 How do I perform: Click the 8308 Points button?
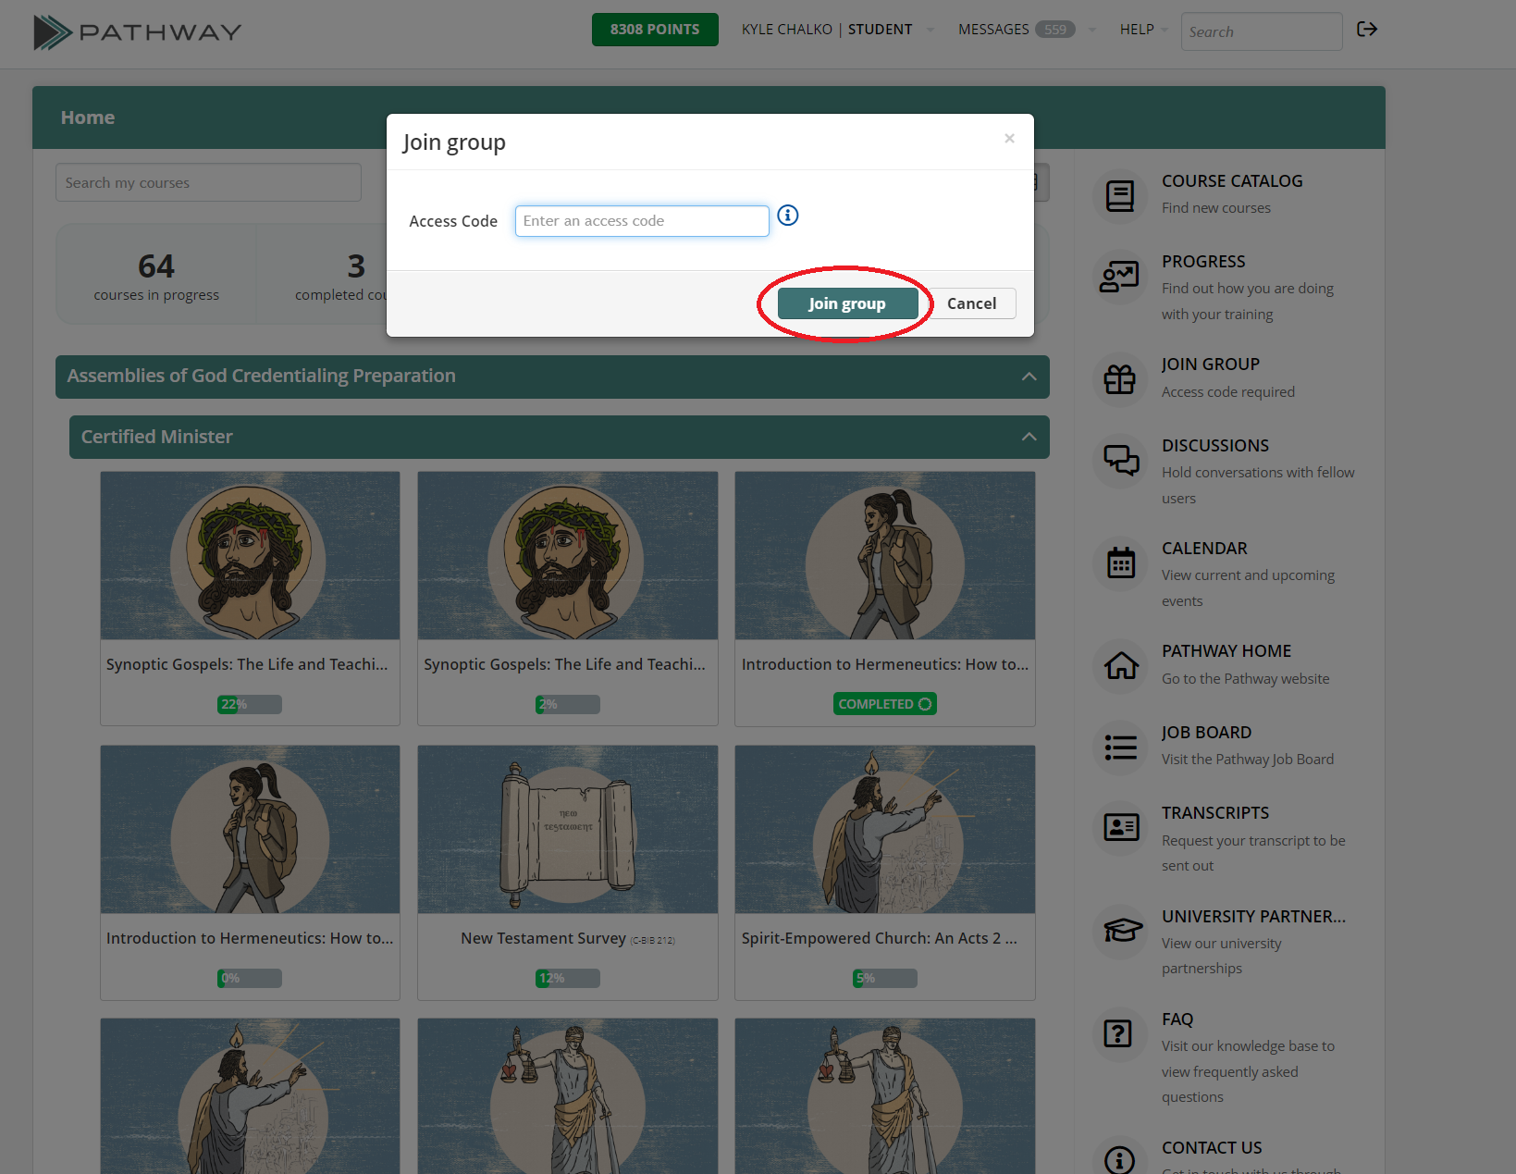[x=655, y=30]
